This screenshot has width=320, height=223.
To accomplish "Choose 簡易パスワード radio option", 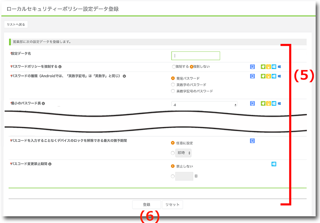I will pos(173,78).
